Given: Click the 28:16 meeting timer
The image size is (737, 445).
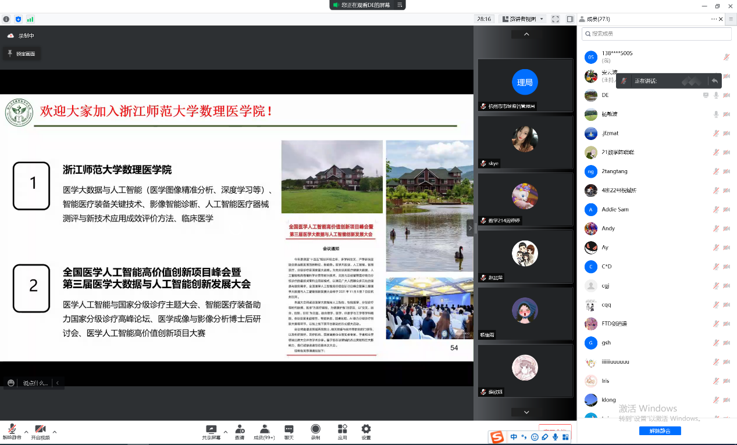Looking at the screenshot, I should (484, 19).
